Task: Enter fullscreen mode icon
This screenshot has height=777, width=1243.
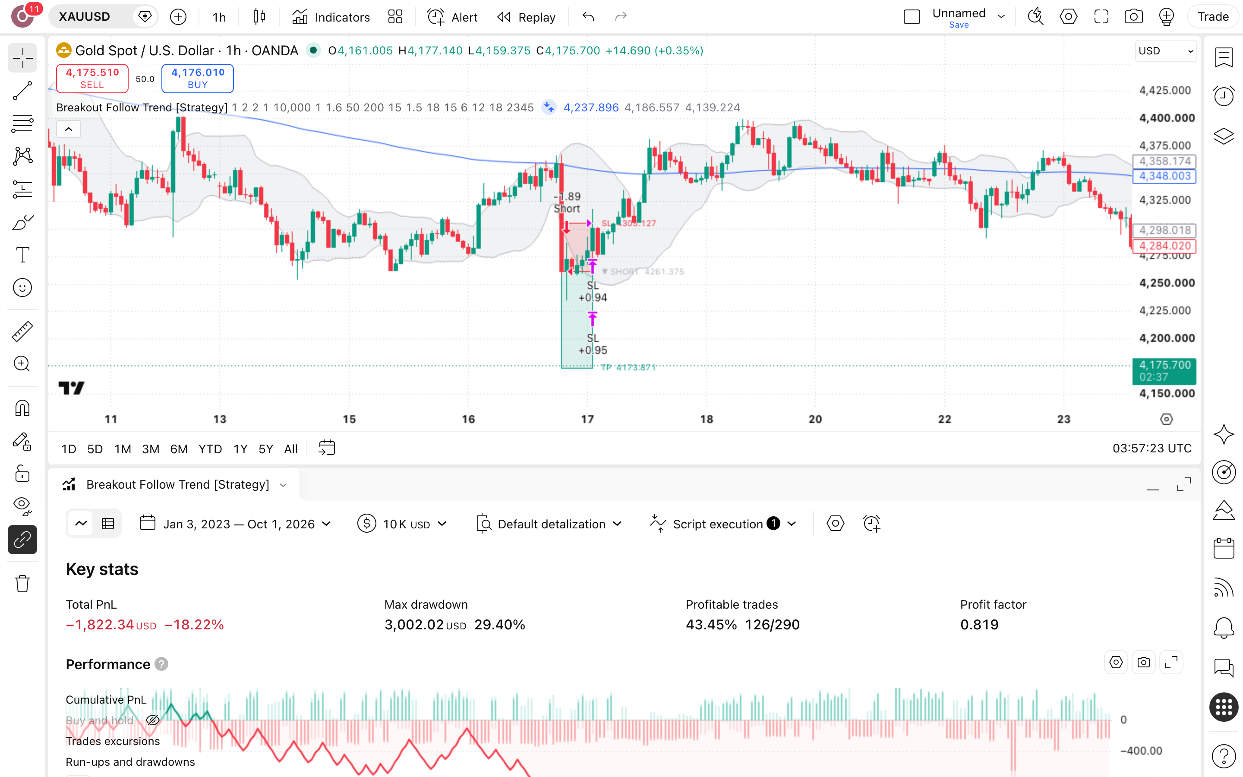Action: (x=1101, y=16)
